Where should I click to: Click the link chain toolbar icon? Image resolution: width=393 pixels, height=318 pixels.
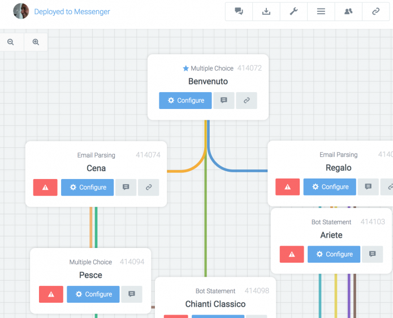click(375, 11)
